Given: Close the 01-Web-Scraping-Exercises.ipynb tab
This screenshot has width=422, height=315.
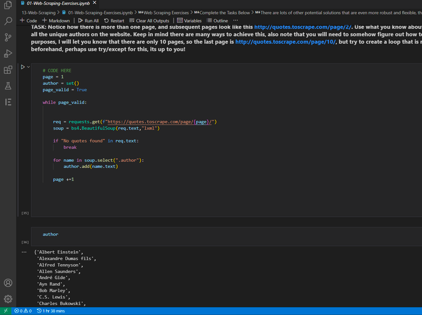Looking at the screenshot, I should point(94,2).
